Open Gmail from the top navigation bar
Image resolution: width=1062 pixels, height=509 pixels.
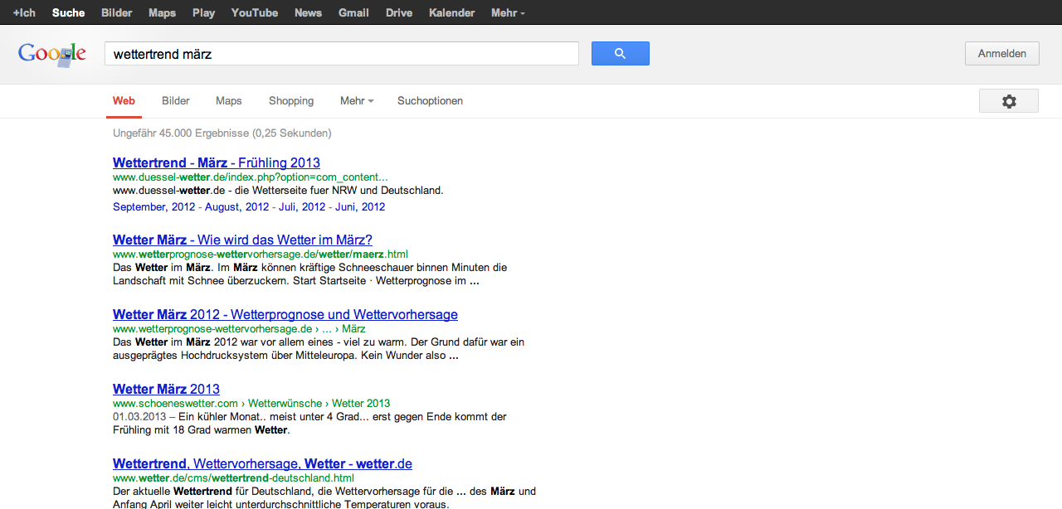click(353, 12)
